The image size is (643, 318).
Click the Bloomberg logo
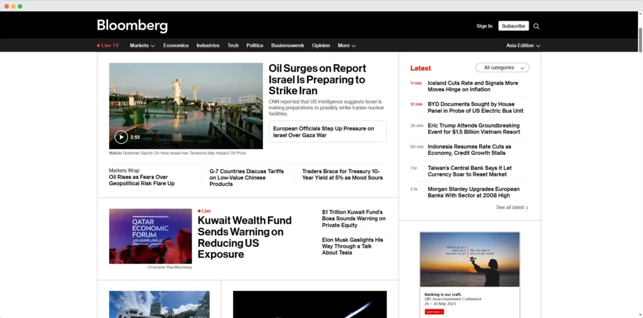(x=132, y=26)
